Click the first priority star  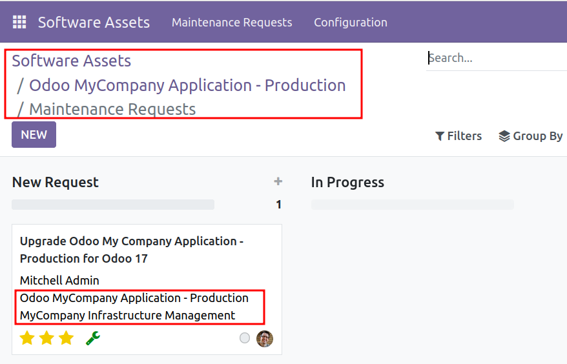point(27,338)
